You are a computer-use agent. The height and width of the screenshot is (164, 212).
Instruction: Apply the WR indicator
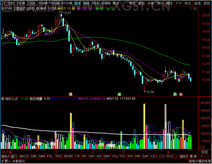(137, 156)
